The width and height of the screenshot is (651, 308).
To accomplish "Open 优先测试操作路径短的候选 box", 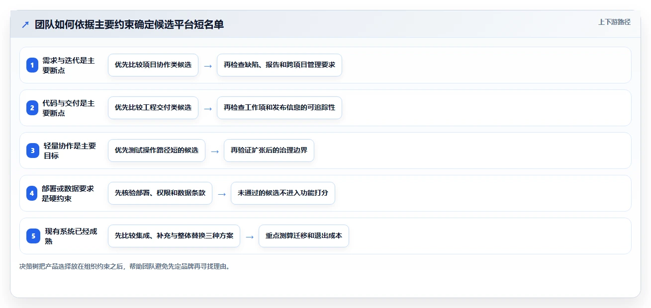I will click(157, 151).
